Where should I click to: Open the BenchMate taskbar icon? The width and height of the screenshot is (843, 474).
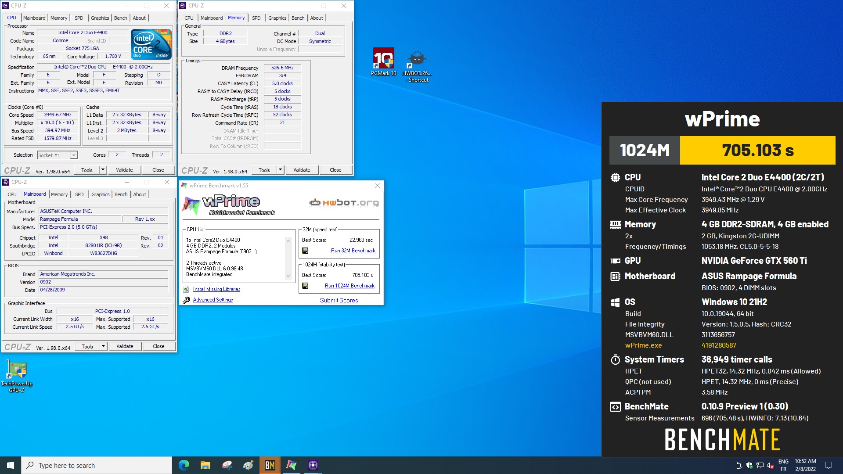(x=270, y=465)
